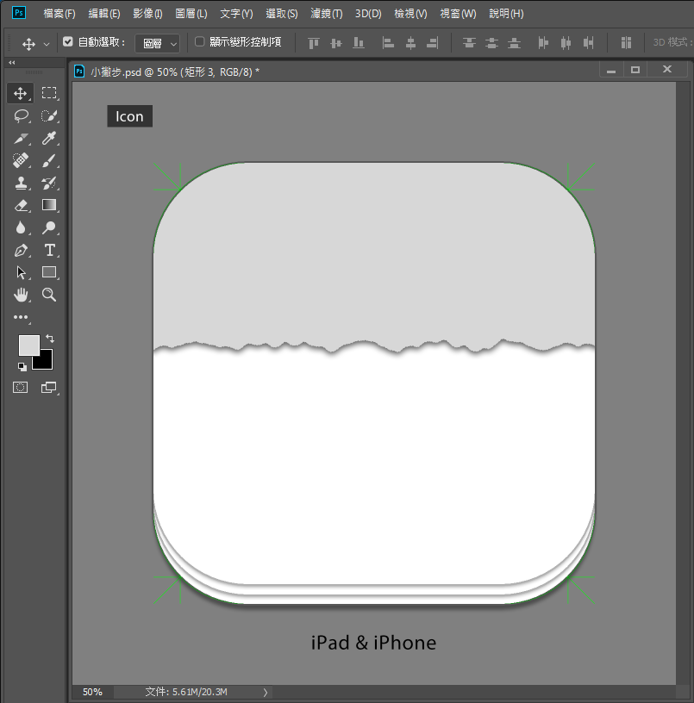Select the Zoom tool
This screenshot has height=703, width=694.
point(49,295)
